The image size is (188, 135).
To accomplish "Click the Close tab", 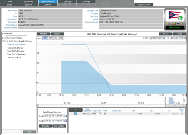I will 9,1.
